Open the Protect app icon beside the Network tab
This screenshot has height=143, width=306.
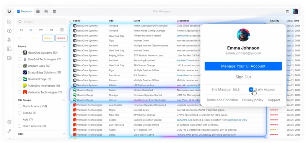coord(38,12)
